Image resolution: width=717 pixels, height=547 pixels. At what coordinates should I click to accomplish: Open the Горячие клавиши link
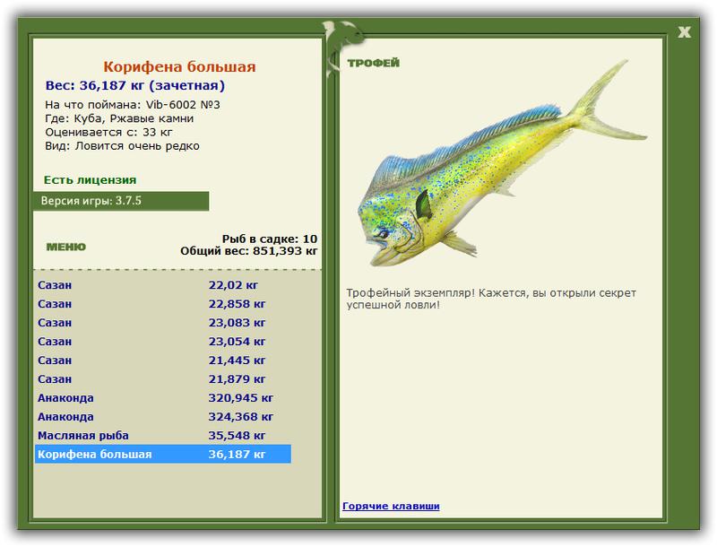tap(391, 506)
